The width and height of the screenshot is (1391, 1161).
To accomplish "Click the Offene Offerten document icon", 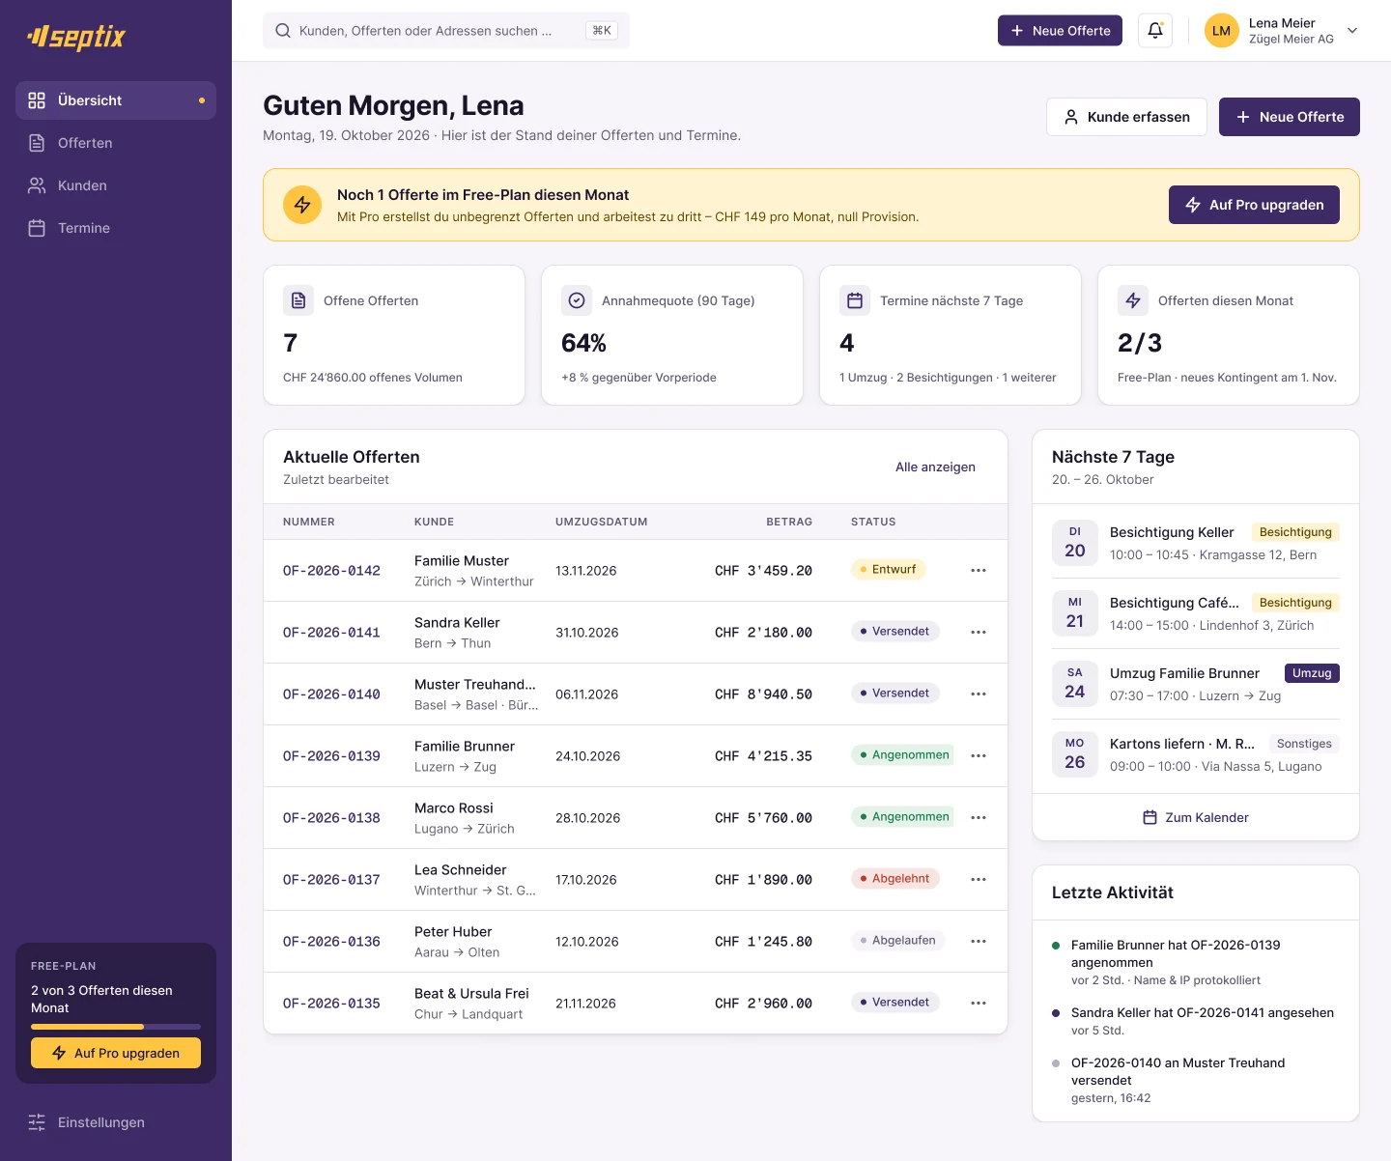I will click(298, 300).
